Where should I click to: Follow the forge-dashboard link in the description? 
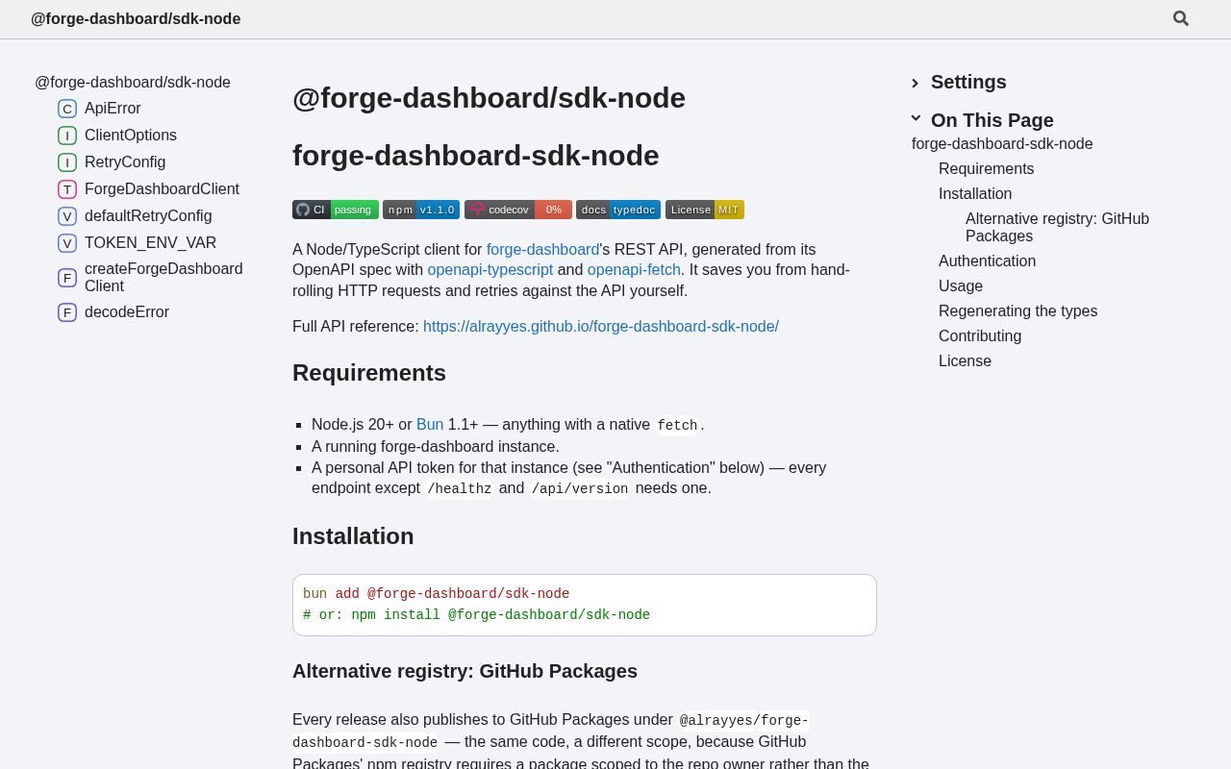542,250
